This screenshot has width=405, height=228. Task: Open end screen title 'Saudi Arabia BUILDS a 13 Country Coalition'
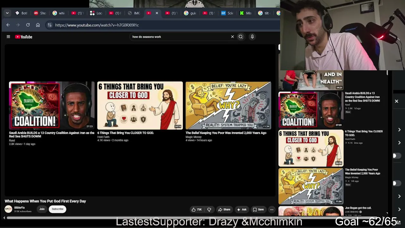(x=52, y=135)
